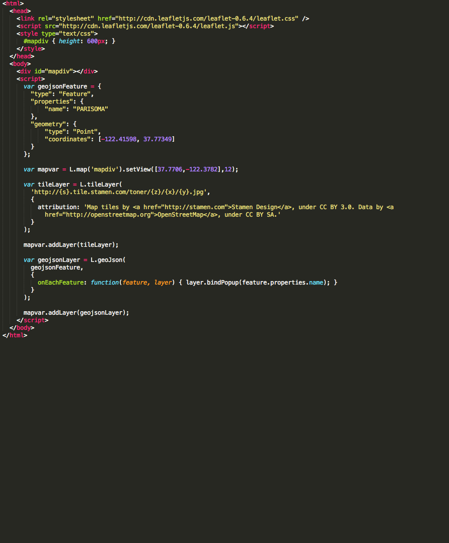Click the latitude value 37.77349

click(x=158, y=139)
